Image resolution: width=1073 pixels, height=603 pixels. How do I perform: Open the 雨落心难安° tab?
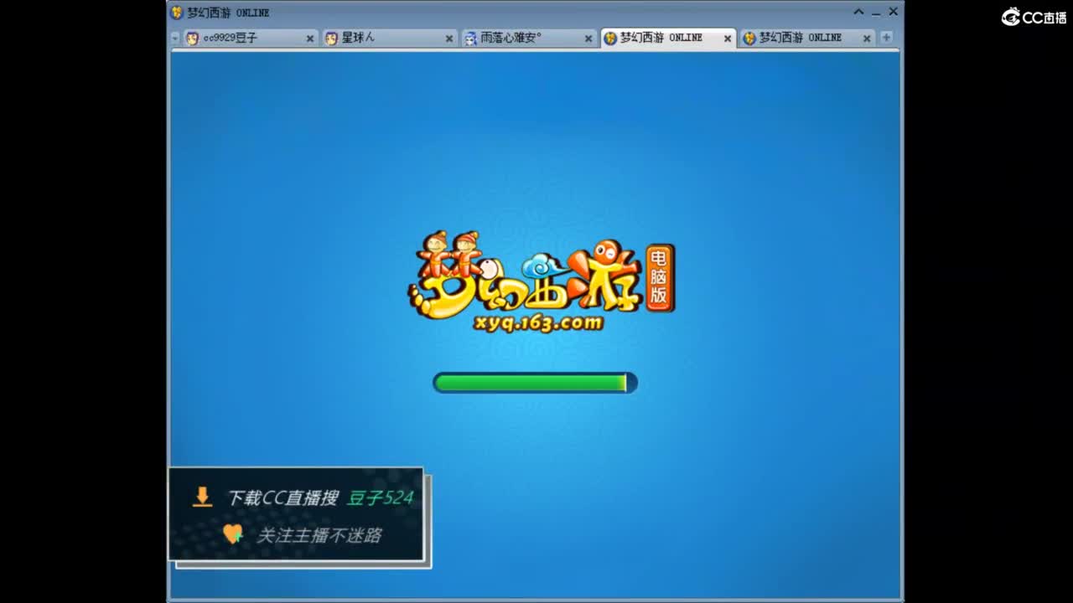[x=528, y=39]
